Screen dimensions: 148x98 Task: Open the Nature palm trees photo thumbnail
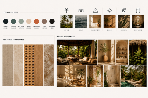click(66, 21)
